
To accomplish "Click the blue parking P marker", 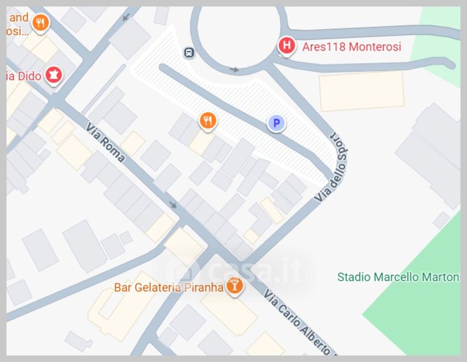I will (x=277, y=123).
